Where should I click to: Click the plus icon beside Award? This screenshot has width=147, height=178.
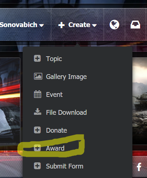point(37,148)
